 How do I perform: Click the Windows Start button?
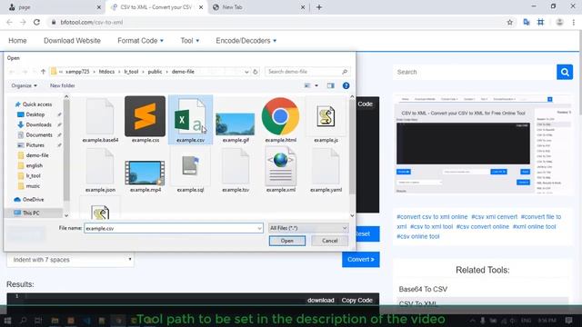7,321
